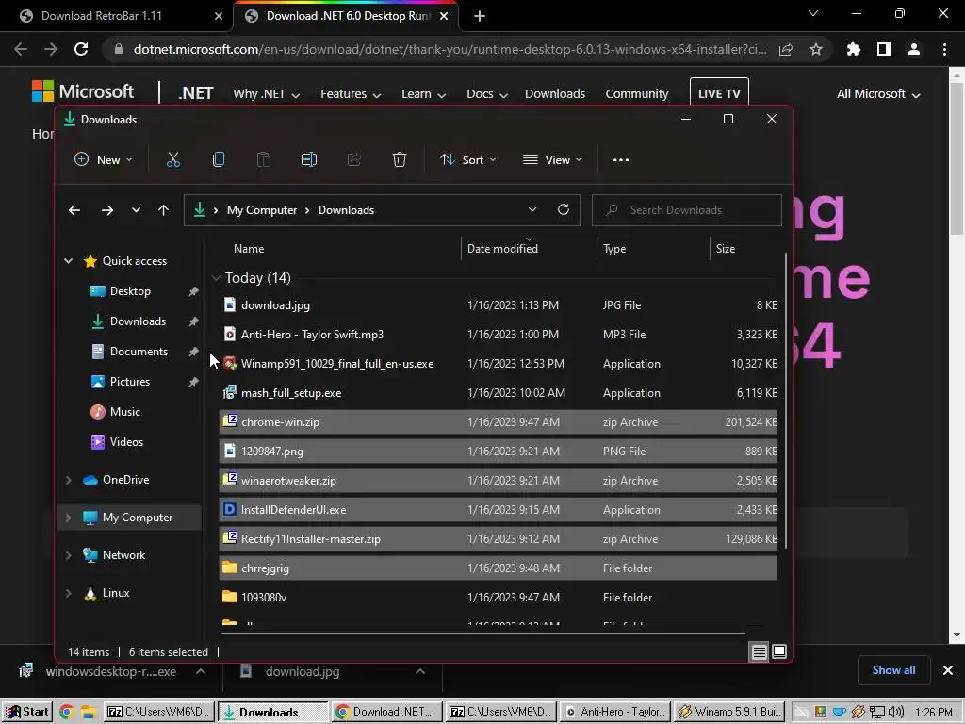Viewport: 965px width, 724px height.
Task: Collapse the Quick access tree
Action: 68,261
